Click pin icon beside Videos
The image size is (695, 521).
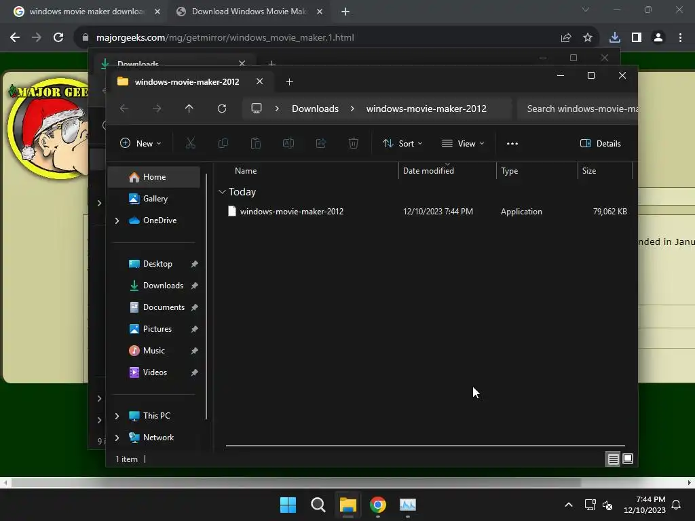(x=194, y=372)
